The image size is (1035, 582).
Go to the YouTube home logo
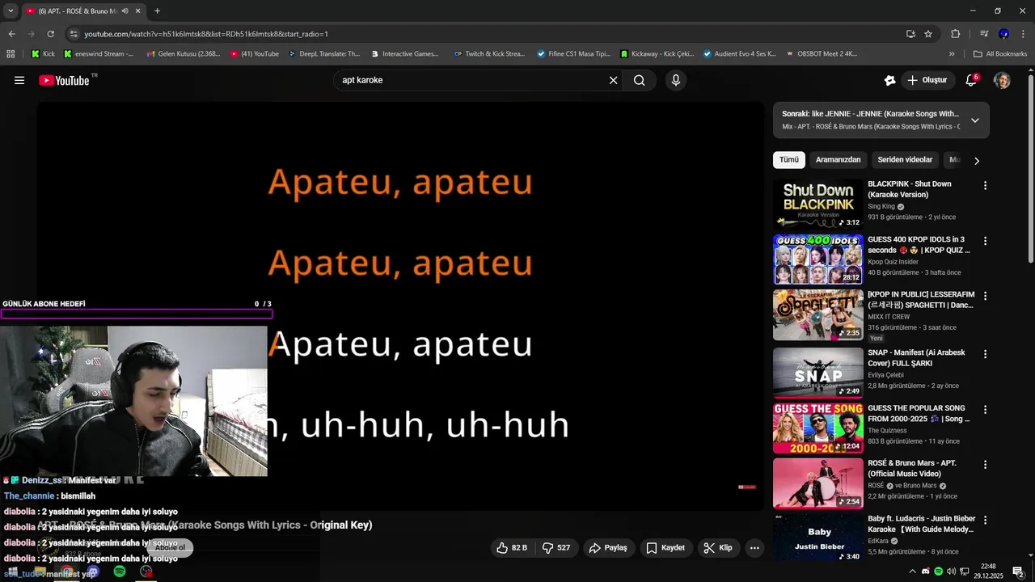[x=64, y=80]
